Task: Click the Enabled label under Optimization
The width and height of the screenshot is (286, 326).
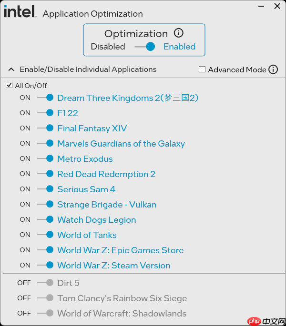Action: coord(179,47)
